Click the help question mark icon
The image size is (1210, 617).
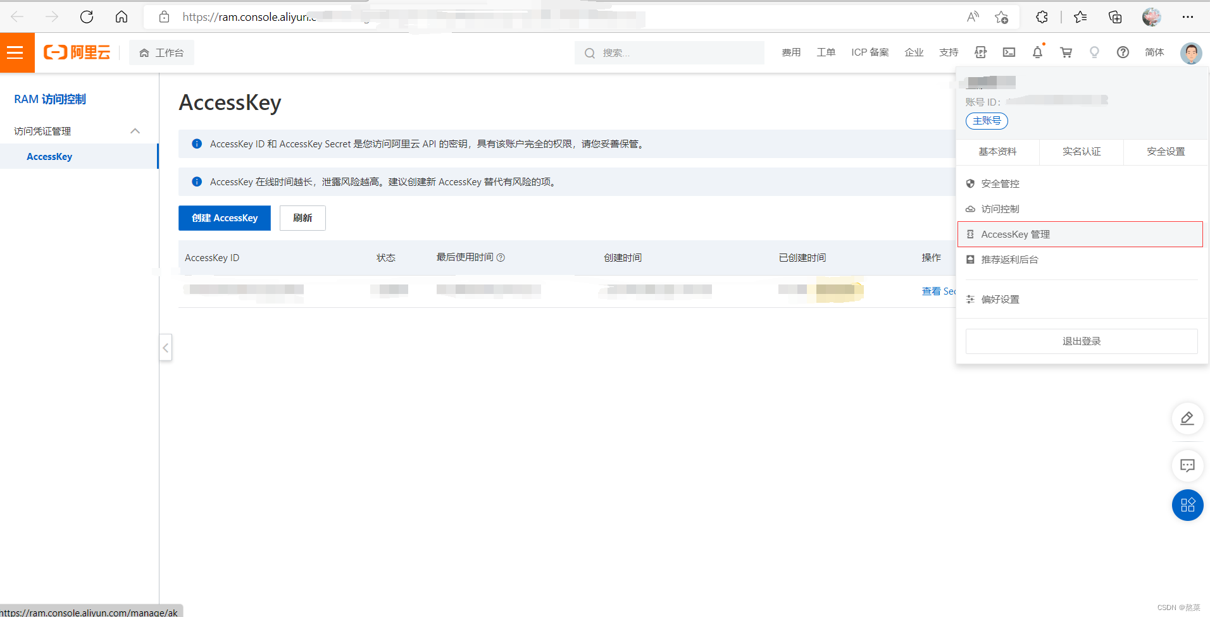[1123, 52]
